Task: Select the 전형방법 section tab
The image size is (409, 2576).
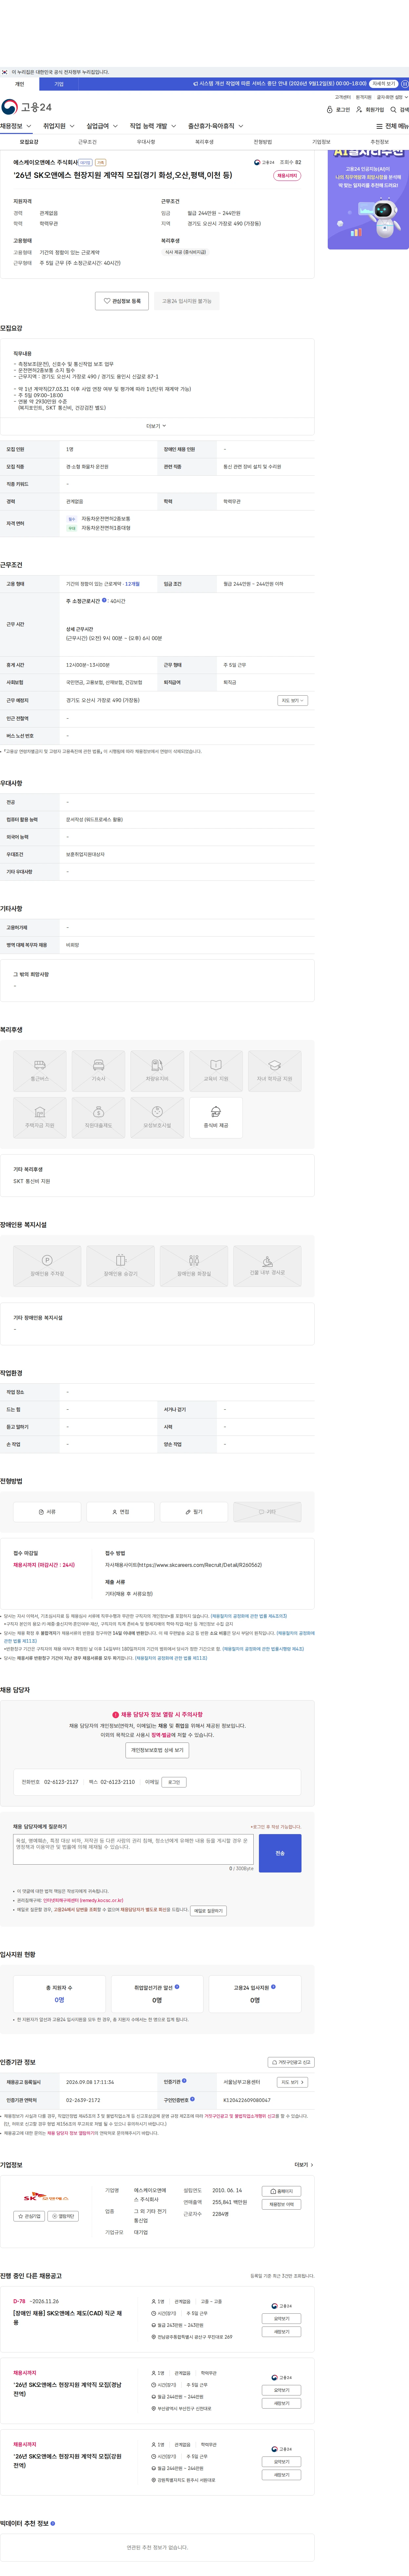Action: tap(263, 142)
